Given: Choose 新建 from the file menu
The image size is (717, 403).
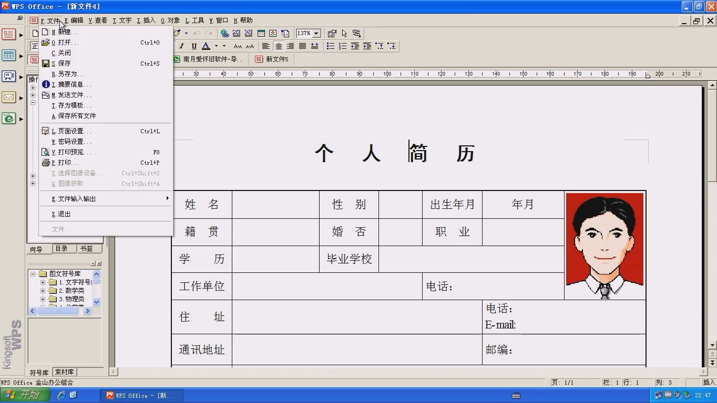Looking at the screenshot, I should coord(106,32).
